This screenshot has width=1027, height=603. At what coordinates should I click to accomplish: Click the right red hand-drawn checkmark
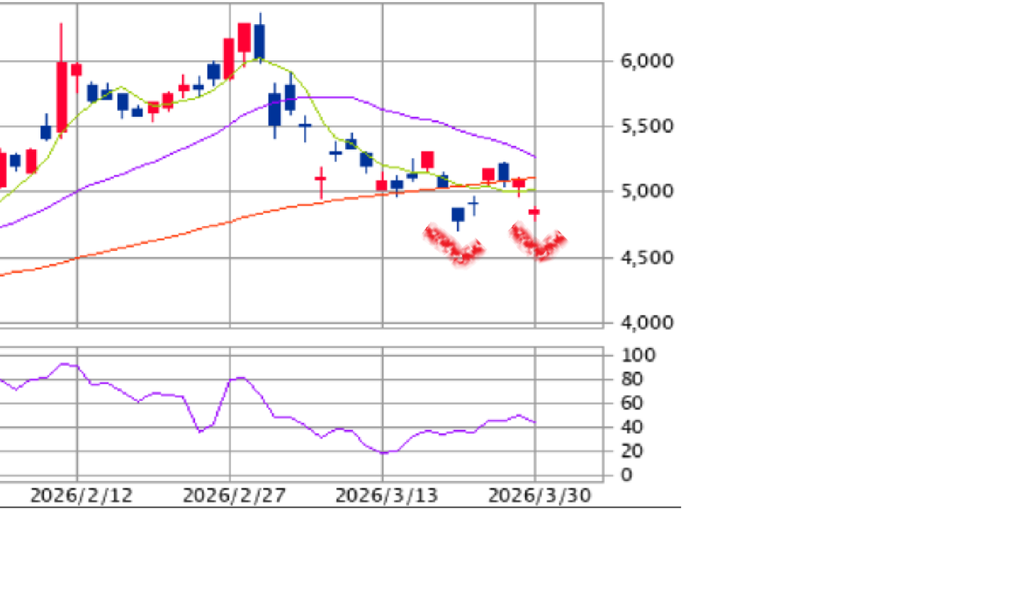(538, 243)
